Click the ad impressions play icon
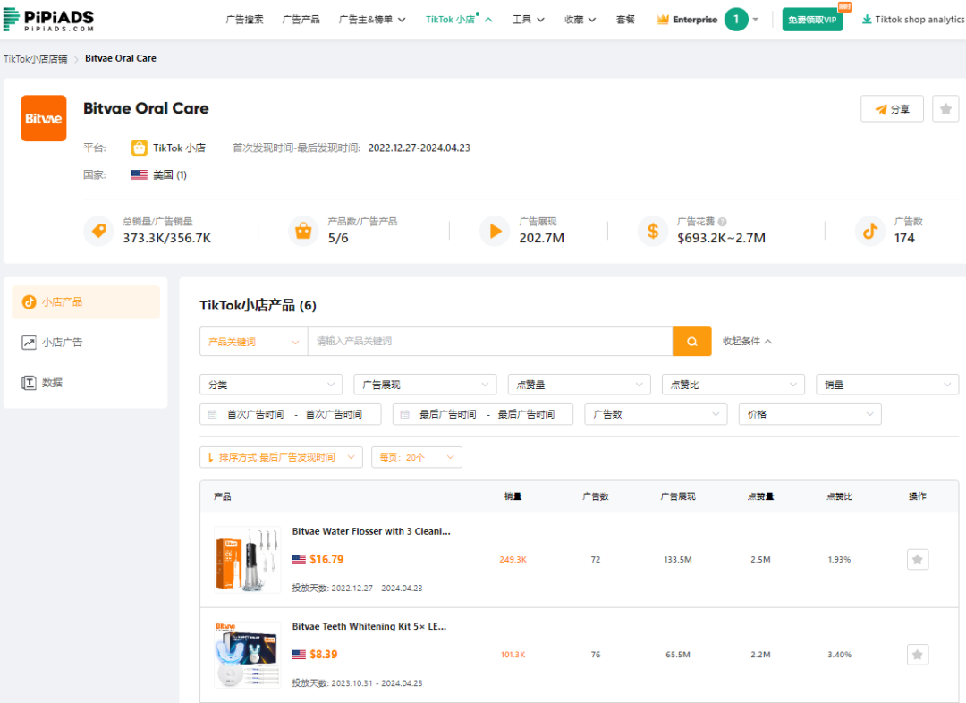Screen dimensions: 966x703 (495, 231)
